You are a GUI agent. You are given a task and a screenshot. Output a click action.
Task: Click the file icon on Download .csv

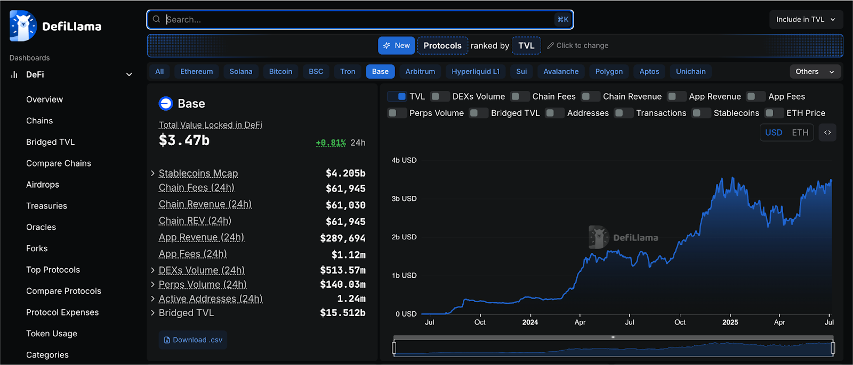coord(167,340)
